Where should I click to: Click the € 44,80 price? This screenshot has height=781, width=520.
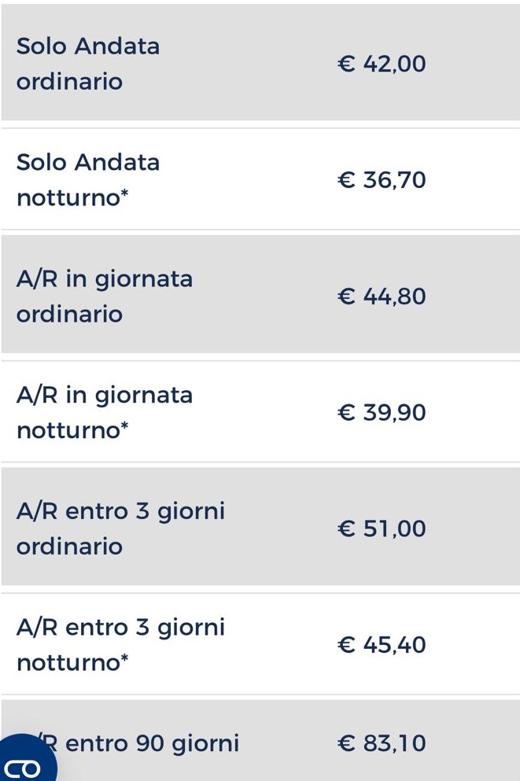pos(382,296)
